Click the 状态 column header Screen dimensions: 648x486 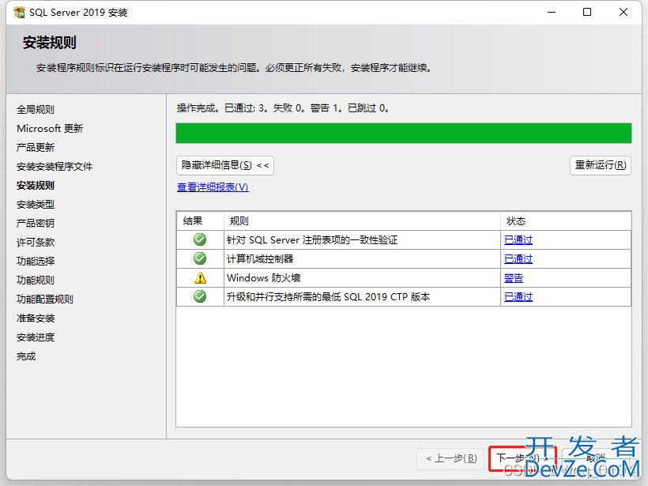pos(566,221)
